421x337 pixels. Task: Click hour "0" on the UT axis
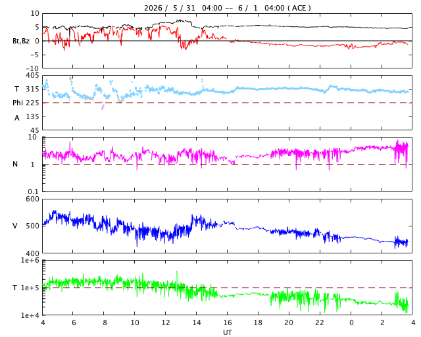[x=351, y=323]
